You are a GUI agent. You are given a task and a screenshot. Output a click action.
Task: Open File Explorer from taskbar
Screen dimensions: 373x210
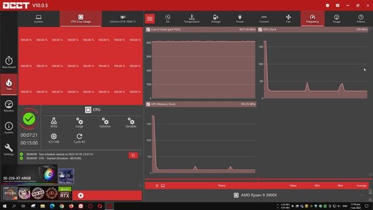43,206
